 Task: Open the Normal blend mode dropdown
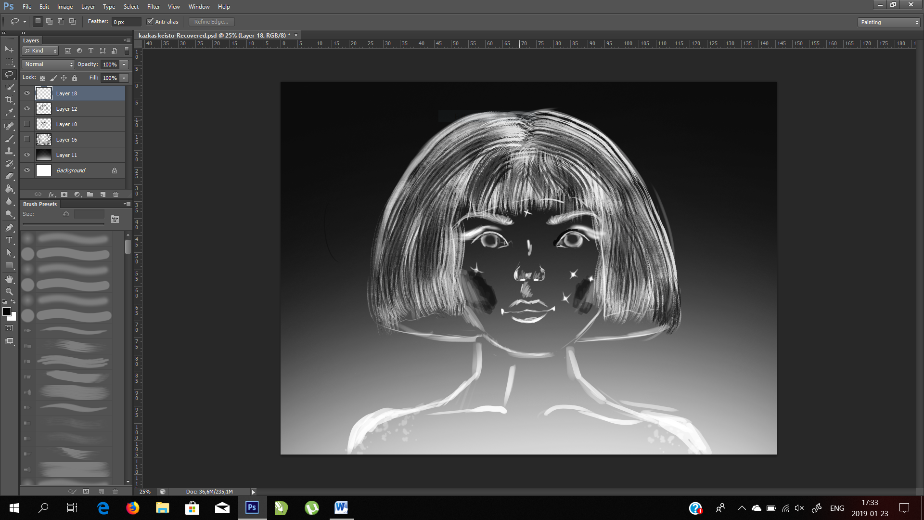(48, 64)
